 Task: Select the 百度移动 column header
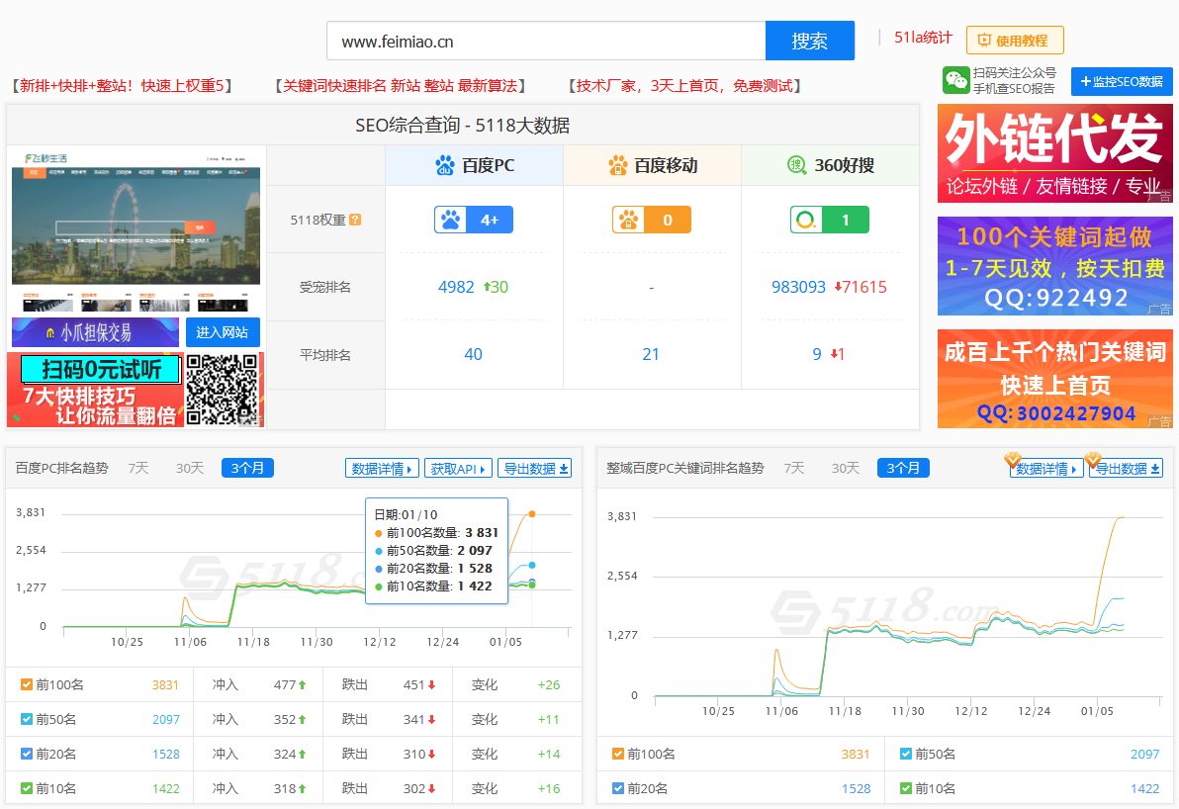coord(652,165)
